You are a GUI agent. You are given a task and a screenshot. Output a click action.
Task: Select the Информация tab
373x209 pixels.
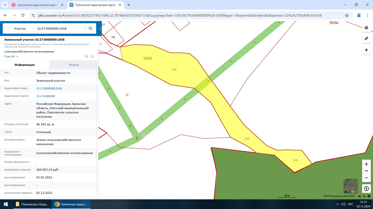(x=25, y=65)
